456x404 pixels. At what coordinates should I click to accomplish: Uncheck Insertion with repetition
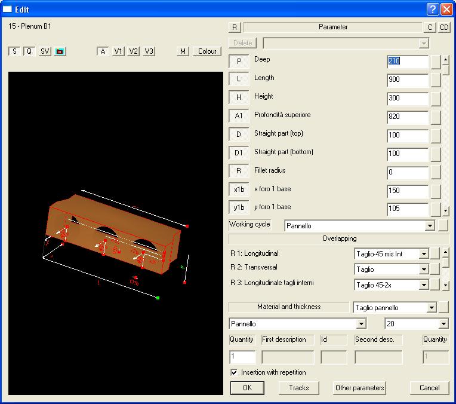(x=234, y=372)
